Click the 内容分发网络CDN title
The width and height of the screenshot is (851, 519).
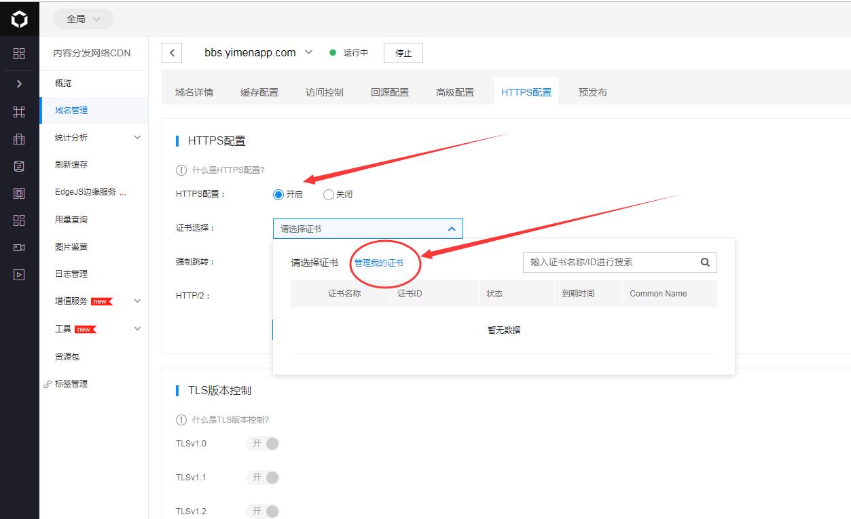click(x=92, y=53)
